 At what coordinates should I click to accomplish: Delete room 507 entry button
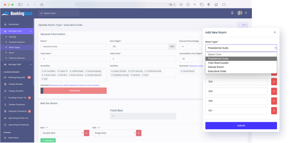tap(274, 111)
